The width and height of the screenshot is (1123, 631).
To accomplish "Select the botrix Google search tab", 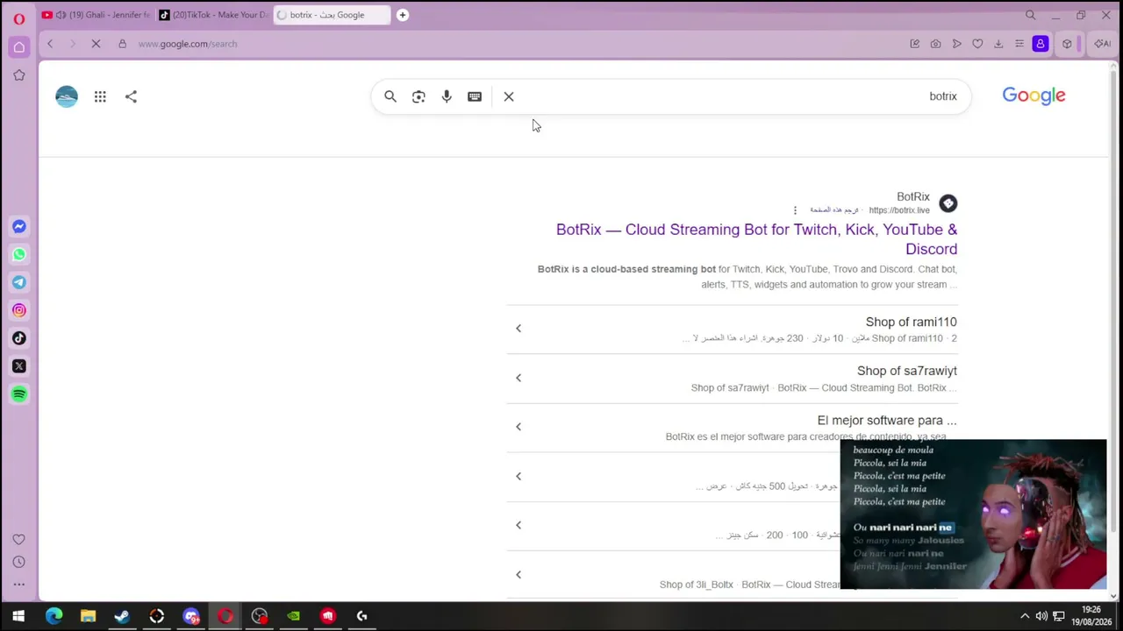I will (332, 15).
